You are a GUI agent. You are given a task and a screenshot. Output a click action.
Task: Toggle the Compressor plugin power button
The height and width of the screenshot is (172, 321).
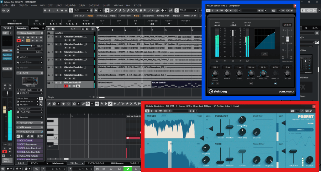[208, 10]
